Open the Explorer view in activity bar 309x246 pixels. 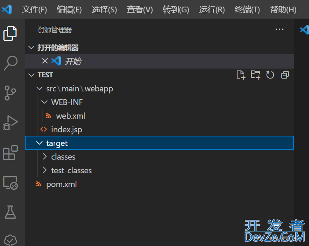[10, 33]
